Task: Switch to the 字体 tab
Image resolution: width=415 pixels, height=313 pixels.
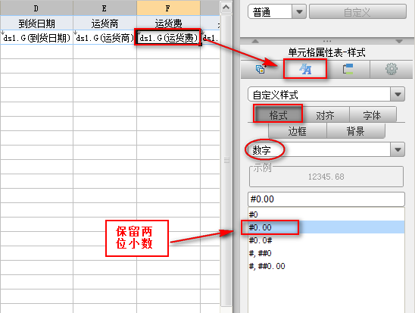Action: click(372, 115)
